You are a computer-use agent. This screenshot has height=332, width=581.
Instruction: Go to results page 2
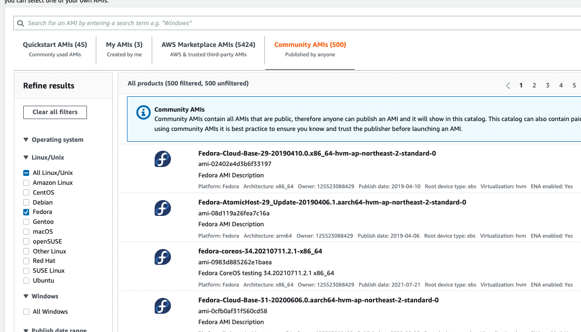(x=535, y=85)
